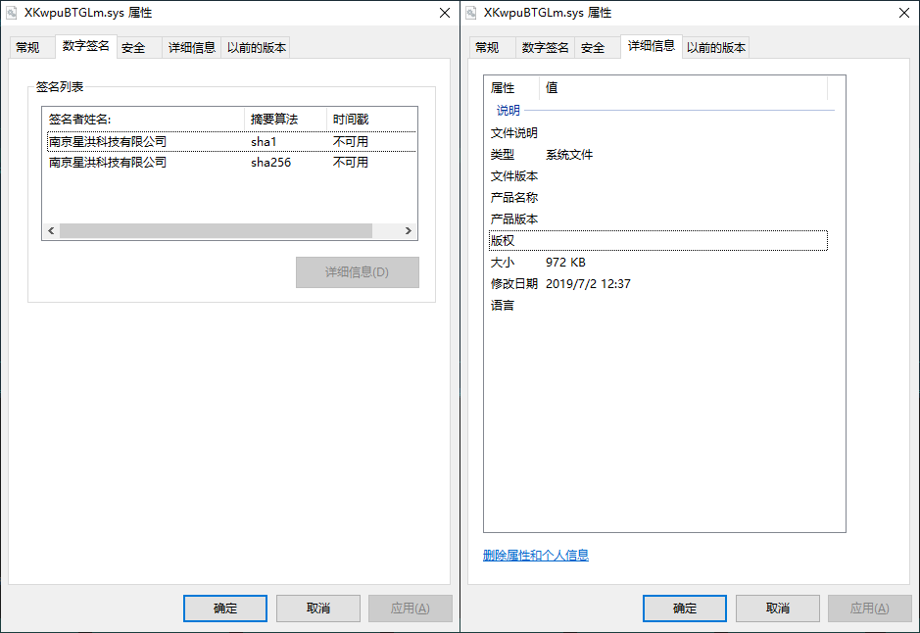Click the 删除属性和个人信息 link

tap(536, 556)
